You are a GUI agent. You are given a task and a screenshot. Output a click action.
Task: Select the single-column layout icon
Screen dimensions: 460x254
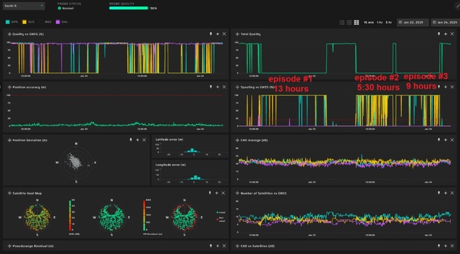coord(342,22)
